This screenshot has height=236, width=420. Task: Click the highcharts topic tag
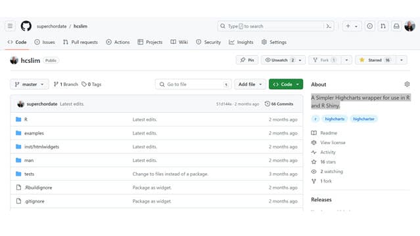[335, 119]
